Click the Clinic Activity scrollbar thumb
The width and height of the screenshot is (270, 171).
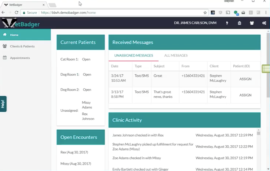[x=259, y=133]
